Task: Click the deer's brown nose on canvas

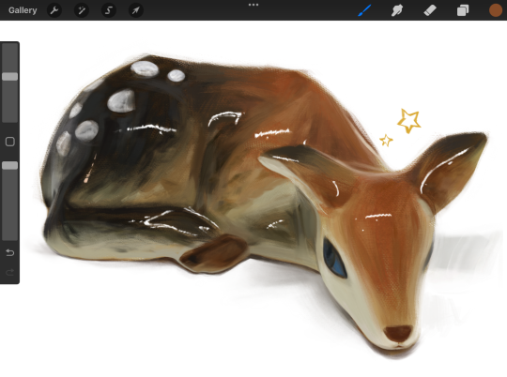Action: coord(398,333)
